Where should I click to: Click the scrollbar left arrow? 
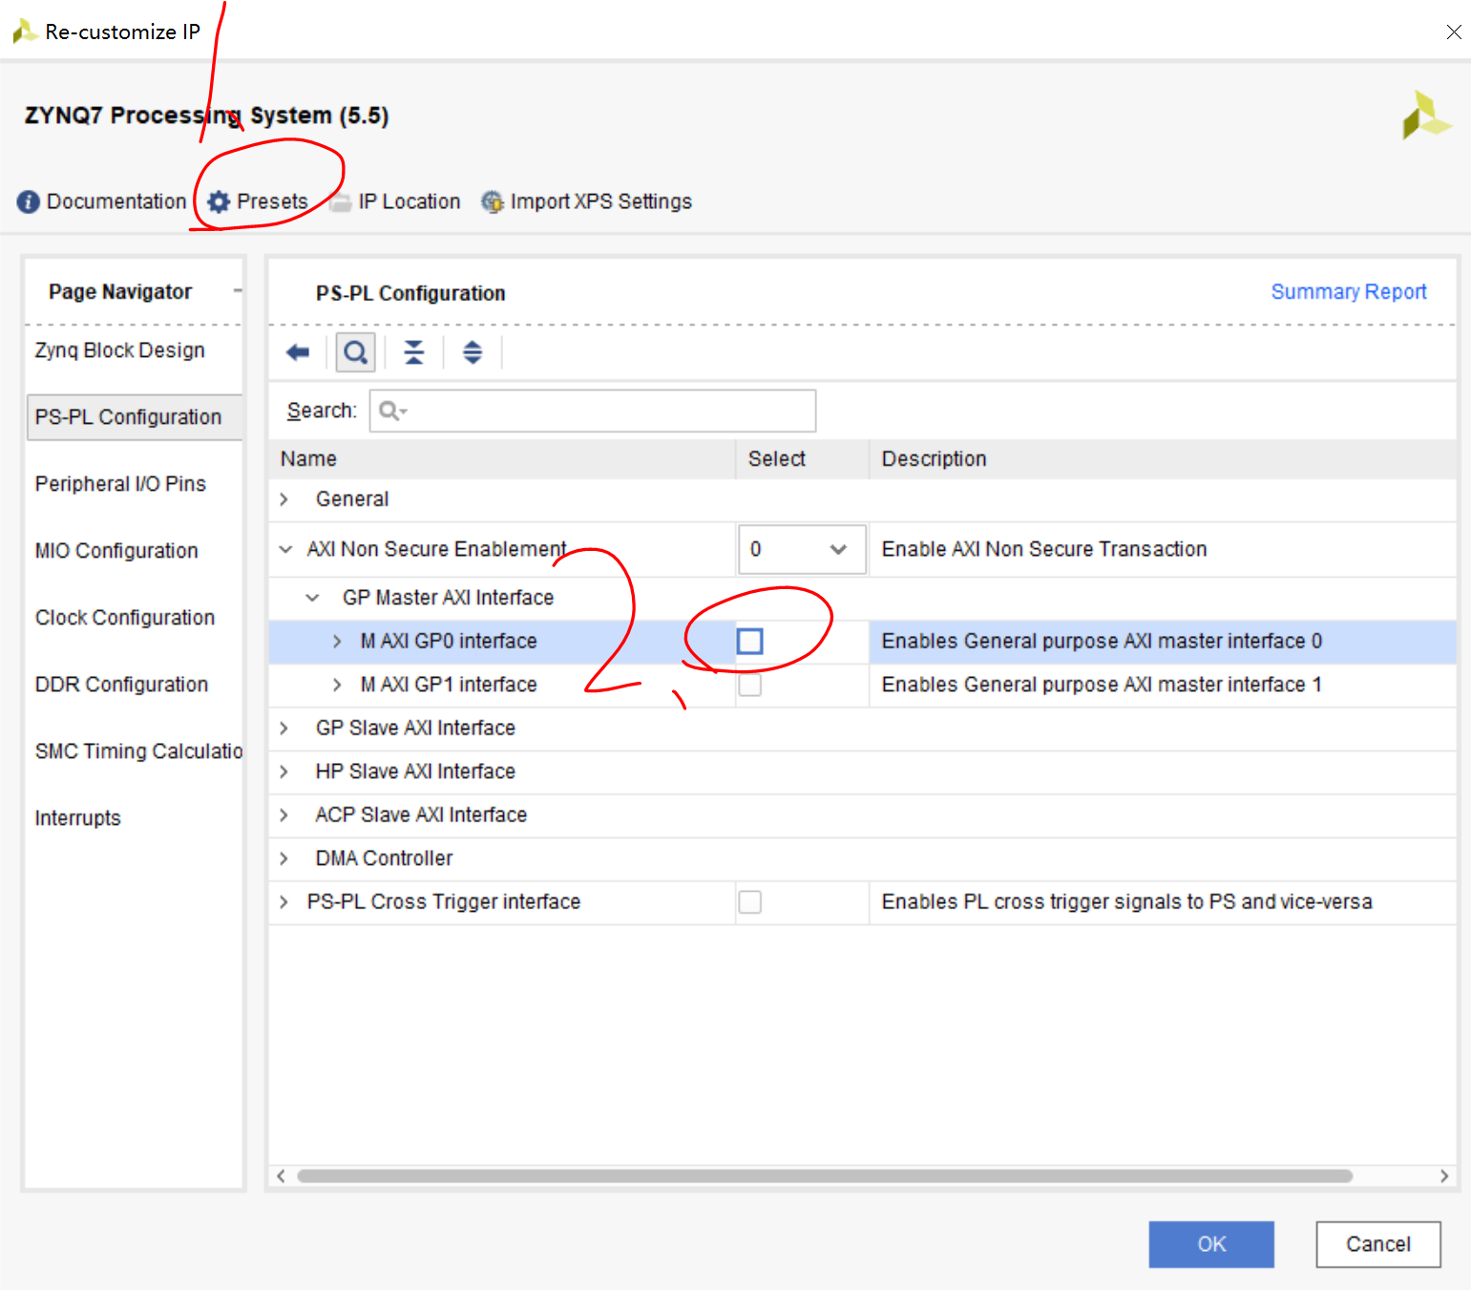[x=281, y=1176]
